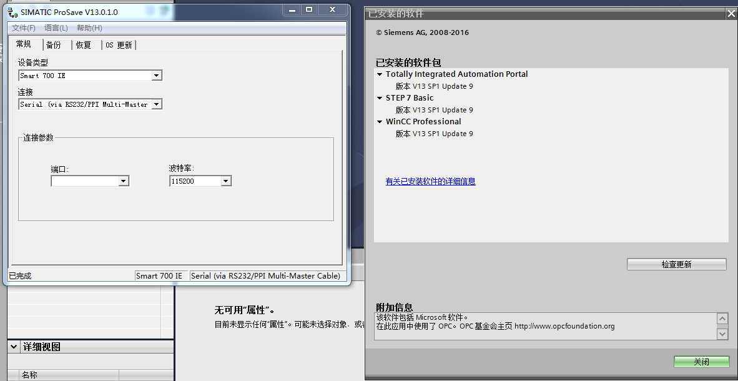Screen dimensions: 738x381
Task: Collapse the Totally Integrated Automation Portal entry
Action: pyautogui.click(x=380, y=74)
